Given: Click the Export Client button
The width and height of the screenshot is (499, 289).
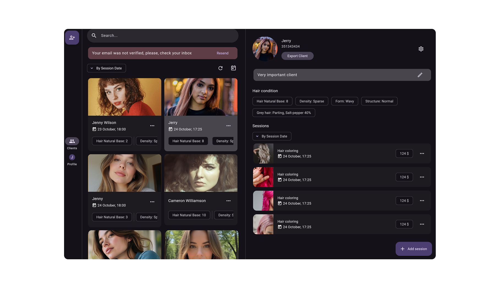Looking at the screenshot, I should click(297, 56).
